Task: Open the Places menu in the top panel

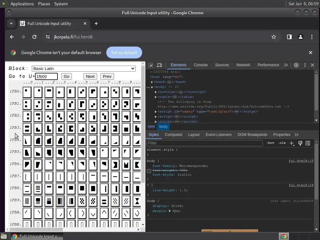Action: [x=44, y=4]
